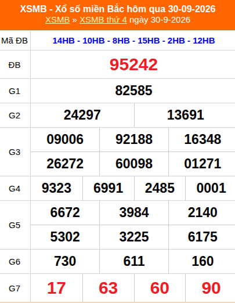Click the G5 number 2140
The height and width of the screenshot is (303, 235).
[203, 212]
